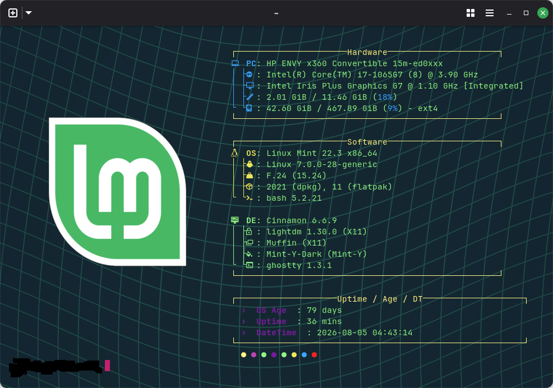
Task: Click the GPU monitor icon
Action: click(250, 86)
